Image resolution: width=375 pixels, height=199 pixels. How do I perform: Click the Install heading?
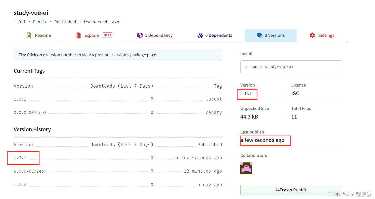pos(246,54)
